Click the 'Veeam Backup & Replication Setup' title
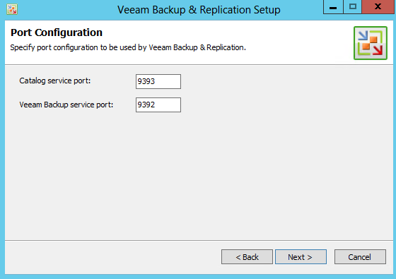 pos(199,10)
